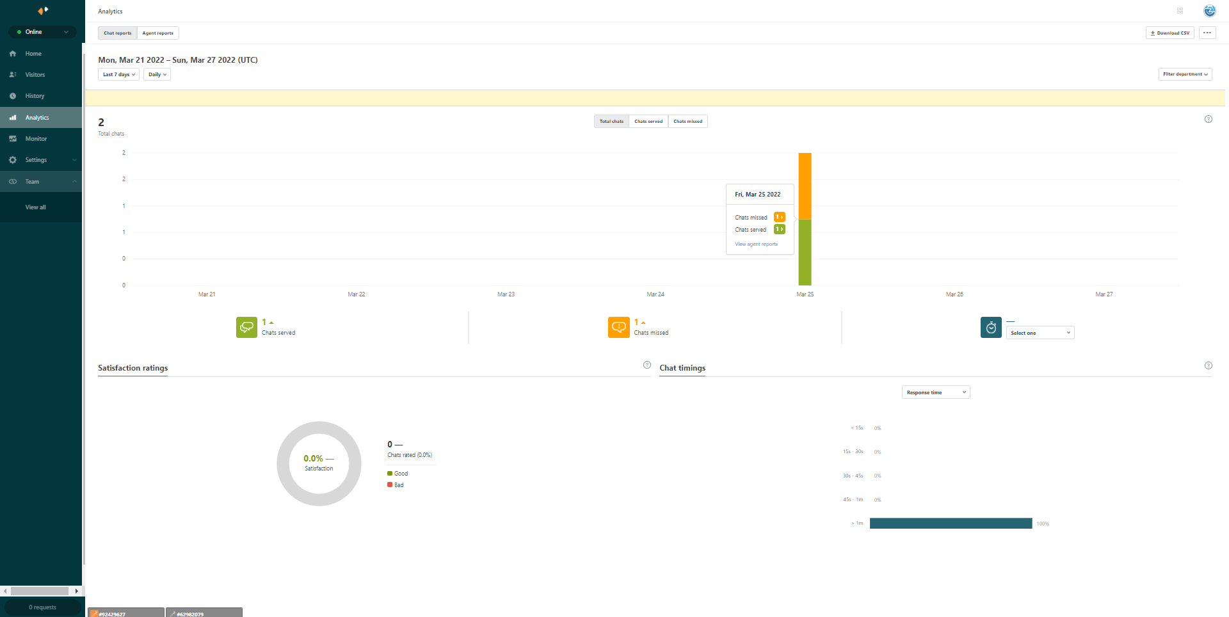
Task: Click Satisfaction ratings help icon
Action: [x=647, y=365]
